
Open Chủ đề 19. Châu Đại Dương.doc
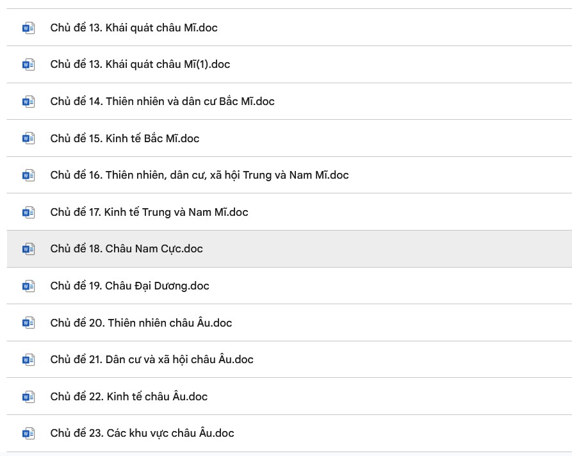[x=130, y=286]
